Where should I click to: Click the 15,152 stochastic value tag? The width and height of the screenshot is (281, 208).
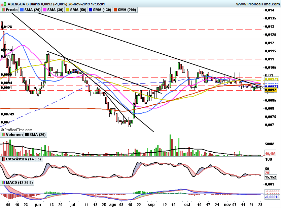271,177
